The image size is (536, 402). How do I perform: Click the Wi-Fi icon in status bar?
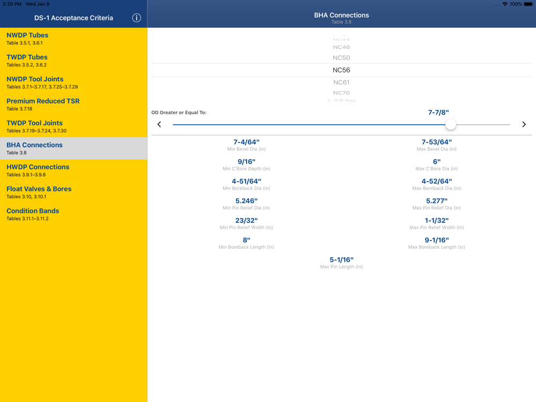[x=505, y=4]
